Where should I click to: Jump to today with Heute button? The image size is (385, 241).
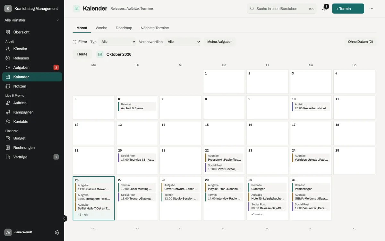(x=82, y=54)
